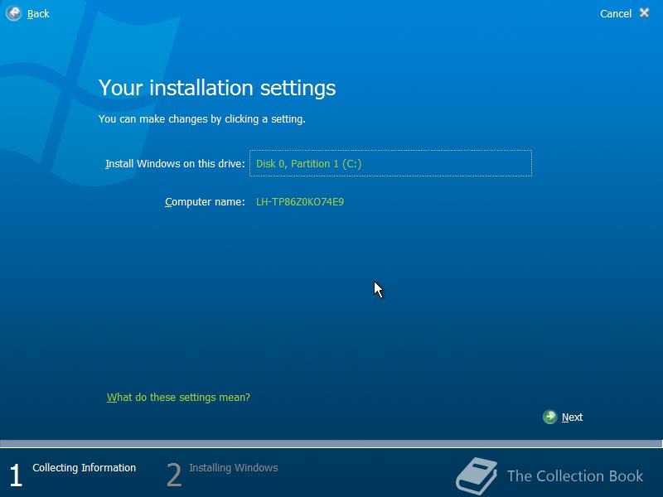Click the 'Installing Windows' step text

tap(234, 468)
